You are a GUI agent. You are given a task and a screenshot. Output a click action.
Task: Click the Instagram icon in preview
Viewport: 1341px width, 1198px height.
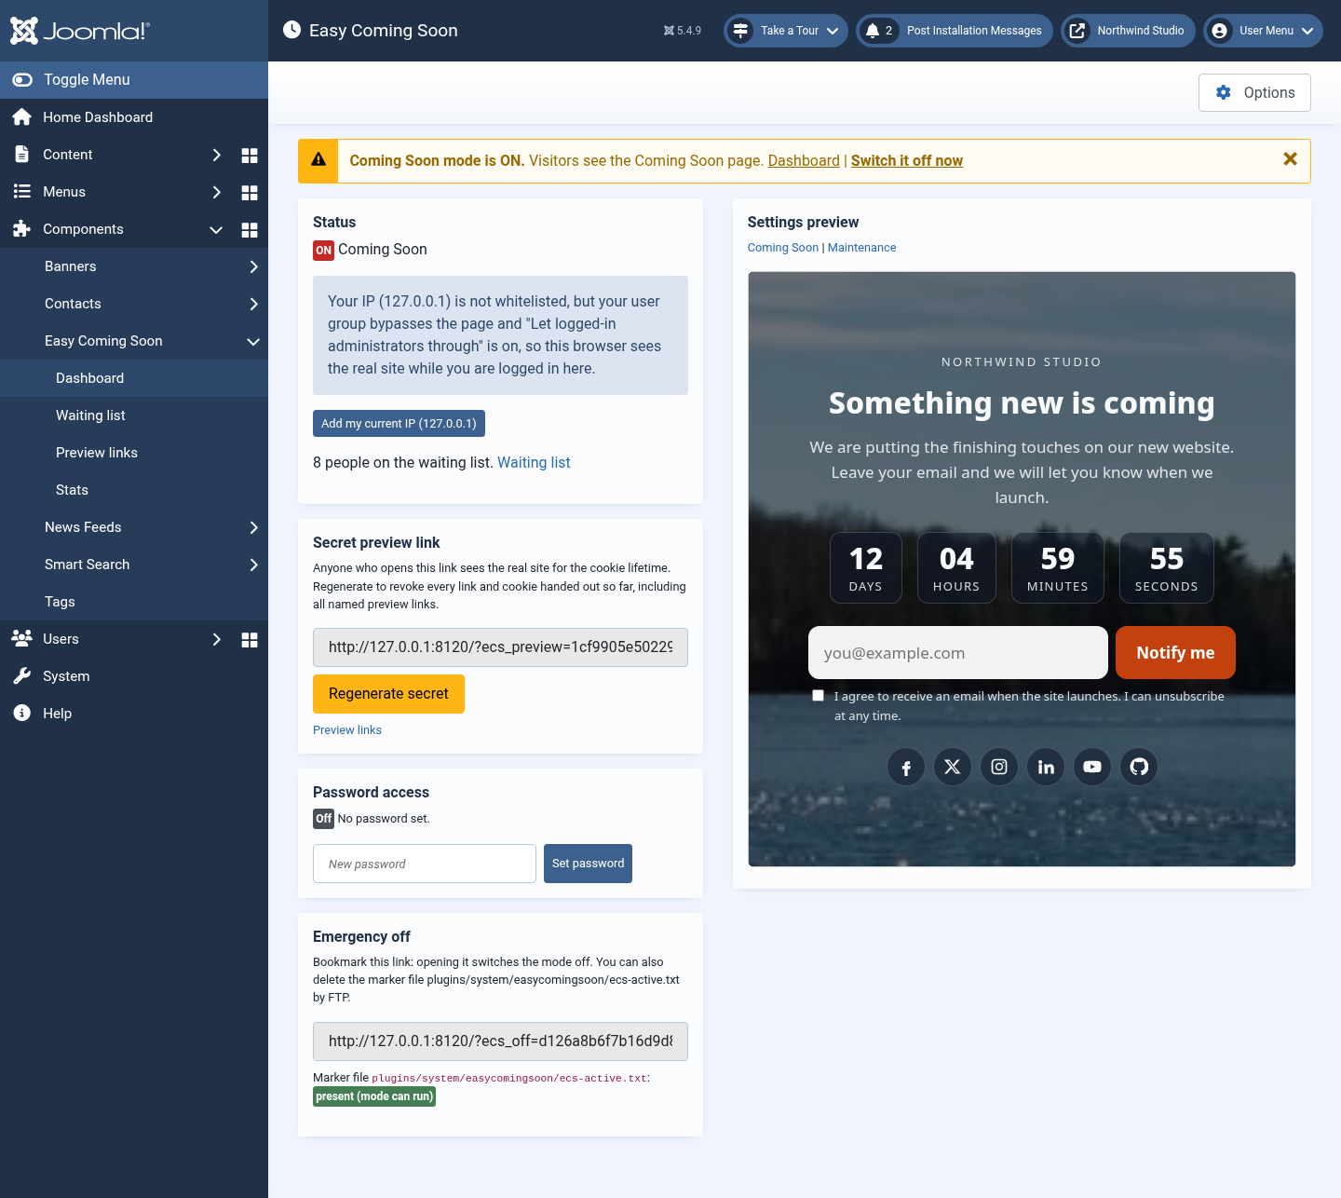[x=999, y=767]
